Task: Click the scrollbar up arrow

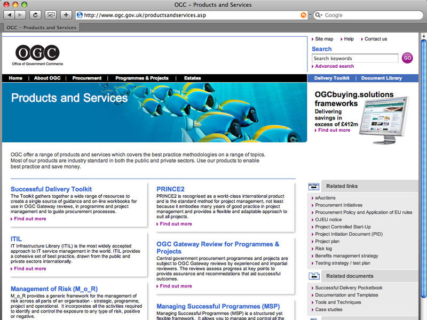Action: click(424, 35)
